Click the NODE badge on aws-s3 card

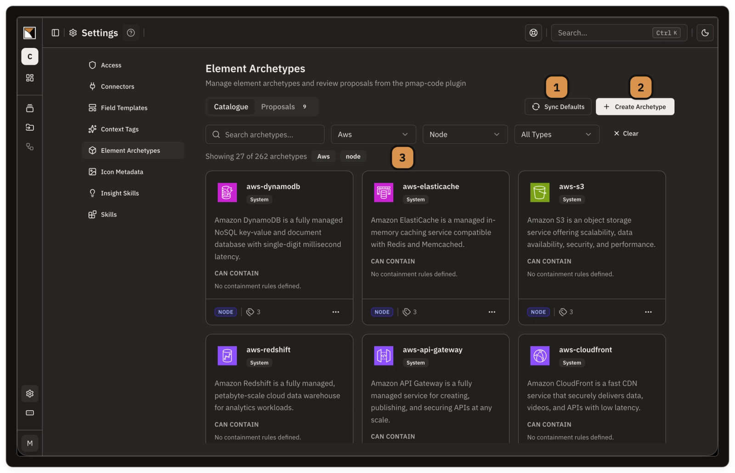pos(538,312)
